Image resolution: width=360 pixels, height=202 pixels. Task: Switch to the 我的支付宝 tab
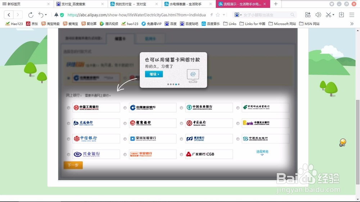pos(134,4)
